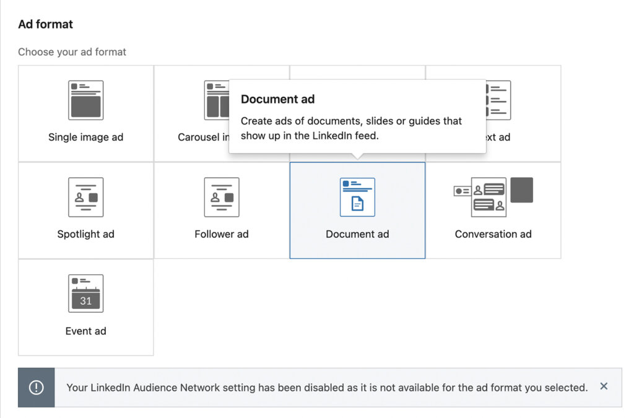Image resolution: width=634 pixels, height=418 pixels.
Task: Click the alert icon in the notification banner
Action: point(36,386)
